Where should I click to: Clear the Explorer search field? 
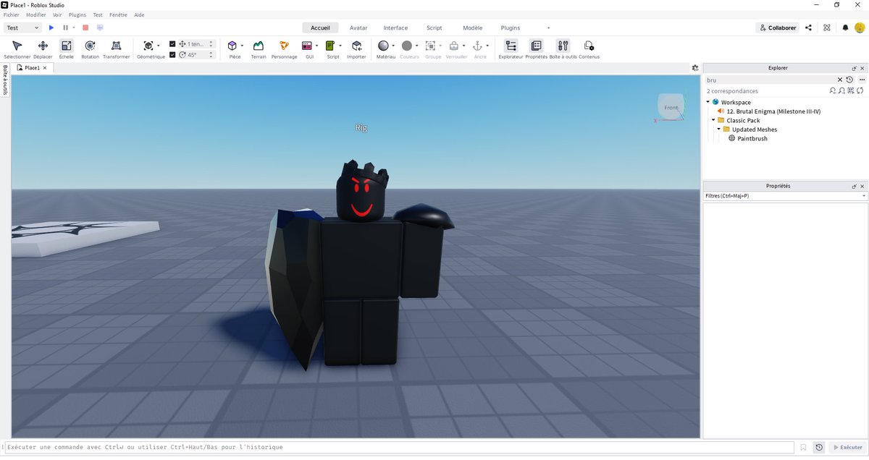[840, 80]
